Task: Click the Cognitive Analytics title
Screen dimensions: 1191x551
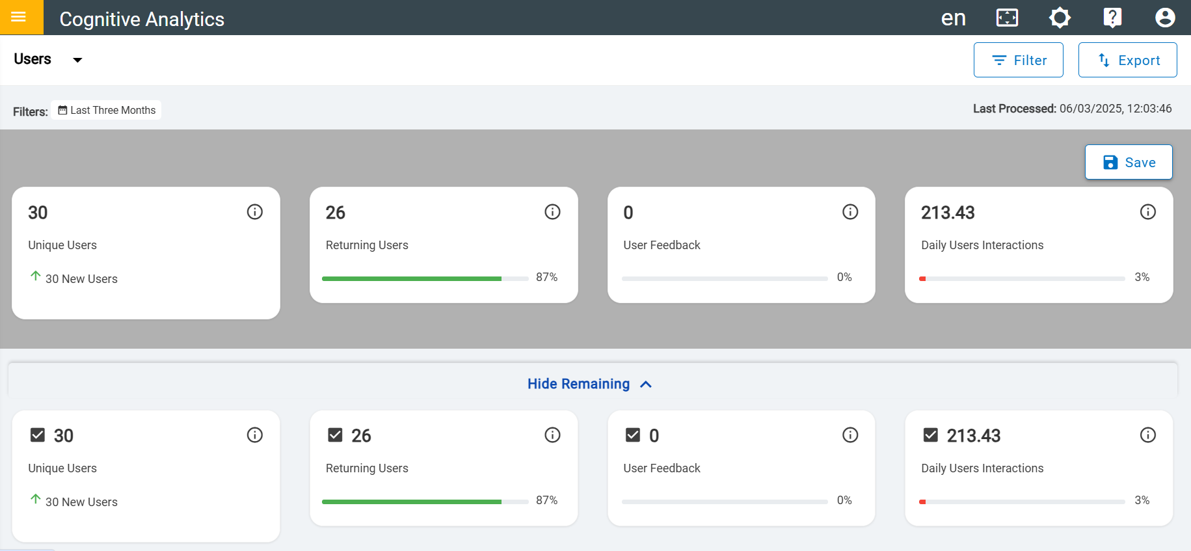Action: (142, 19)
